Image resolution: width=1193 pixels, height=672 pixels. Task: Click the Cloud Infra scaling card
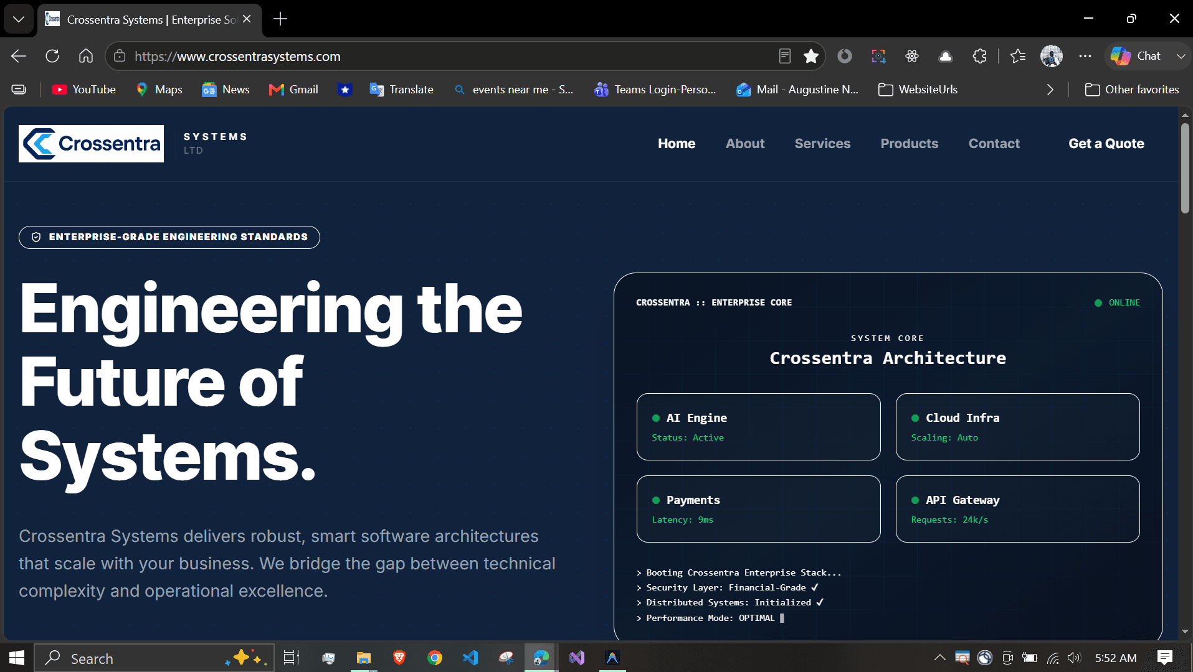[1018, 427]
